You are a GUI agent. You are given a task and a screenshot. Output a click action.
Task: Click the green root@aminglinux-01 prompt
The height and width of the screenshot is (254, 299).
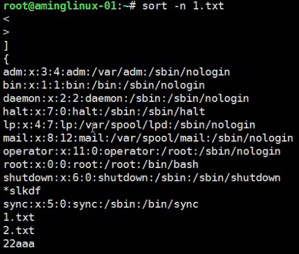pyautogui.click(x=60, y=6)
